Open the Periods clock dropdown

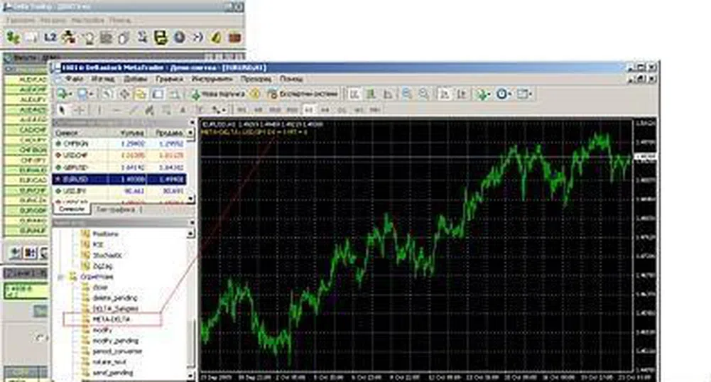tap(504, 94)
